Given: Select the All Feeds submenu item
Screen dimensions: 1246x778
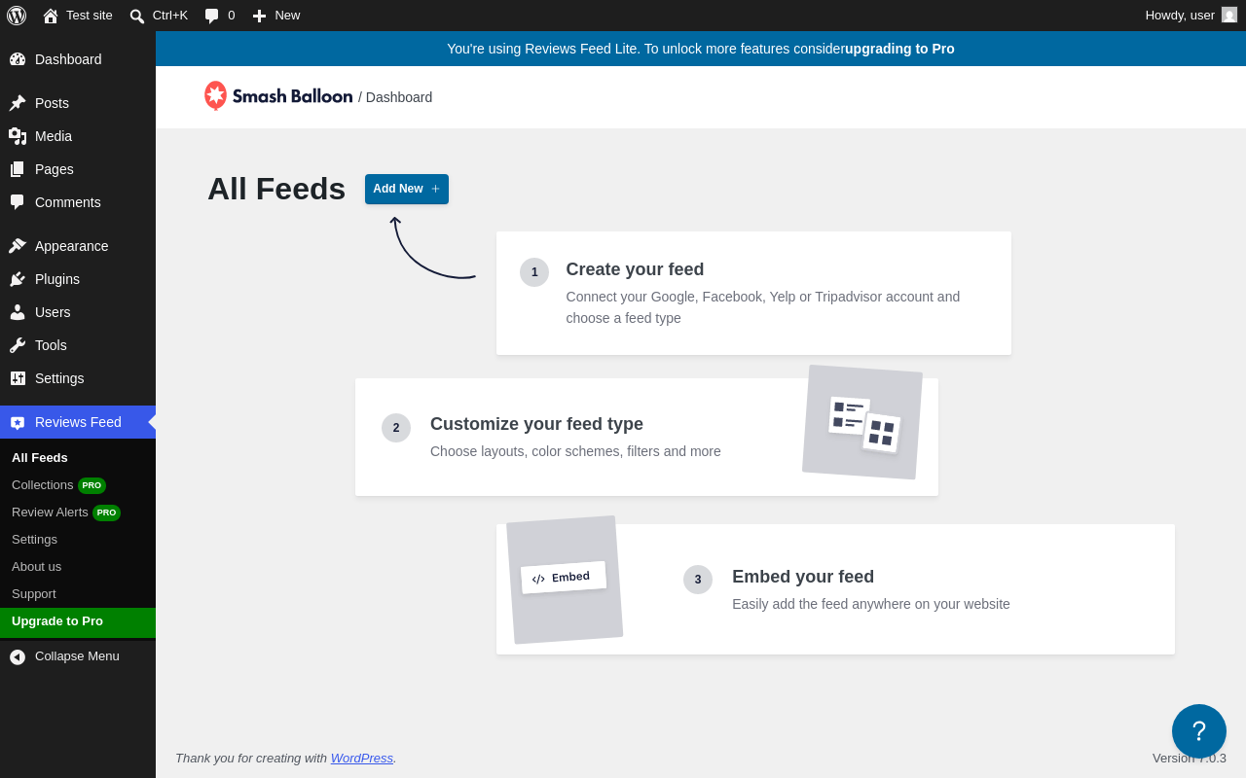Looking at the screenshot, I should pyautogui.click(x=78, y=457).
